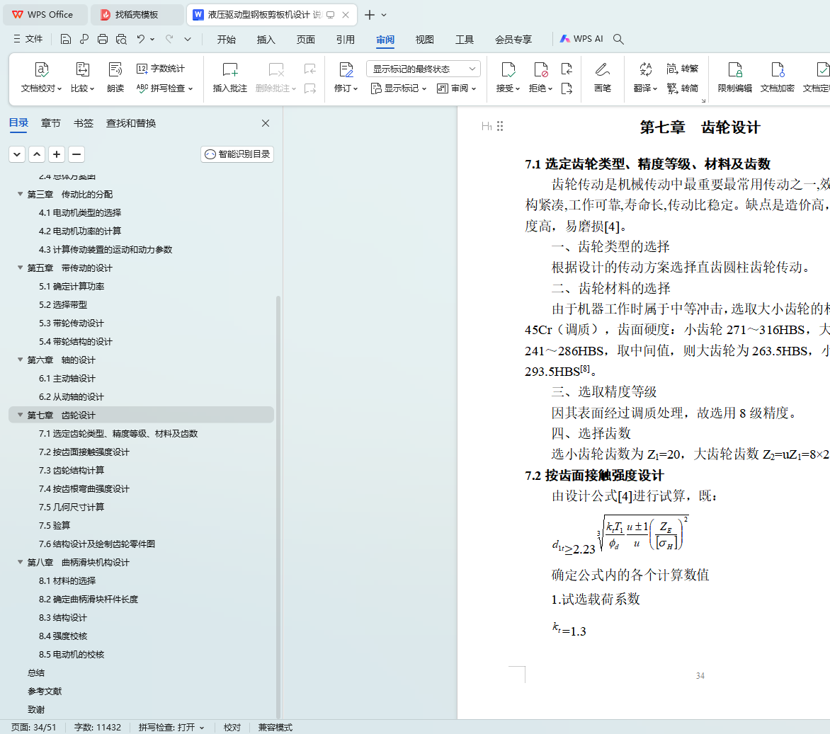Open the quick access toolbar more dropdown
830x734 pixels.
click(x=188, y=39)
